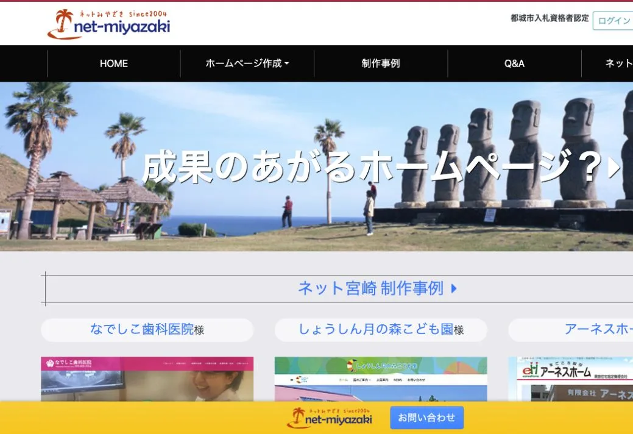Open the ネット宮崎 制作事例 section link

click(370, 288)
